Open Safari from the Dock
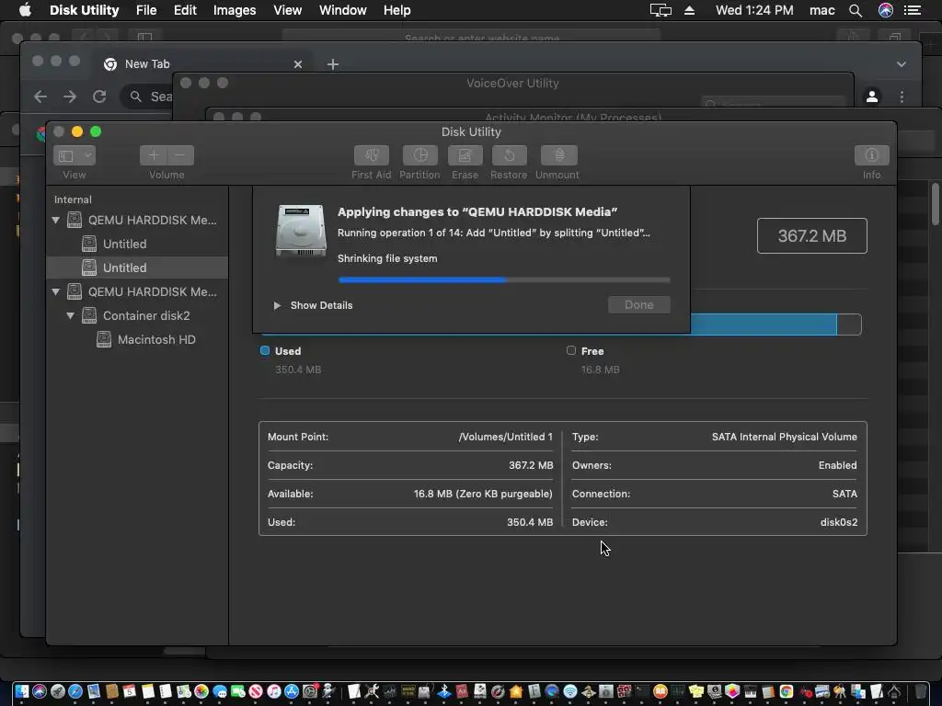This screenshot has height=706, width=942. [75, 691]
